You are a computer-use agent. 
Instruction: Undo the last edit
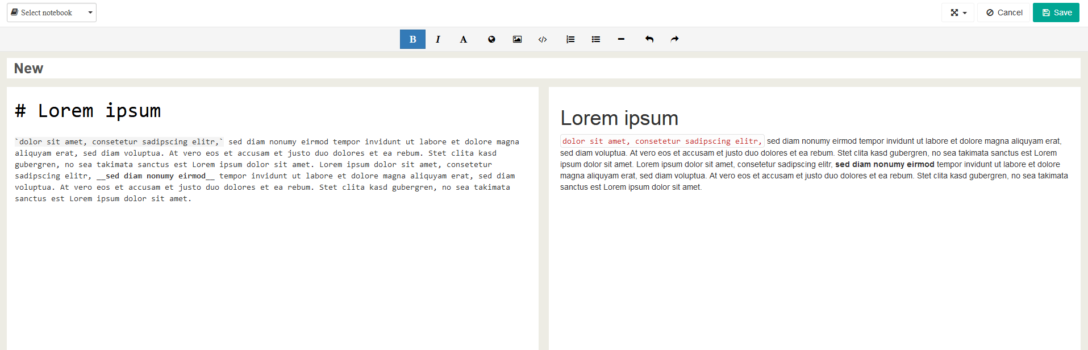click(649, 39)
